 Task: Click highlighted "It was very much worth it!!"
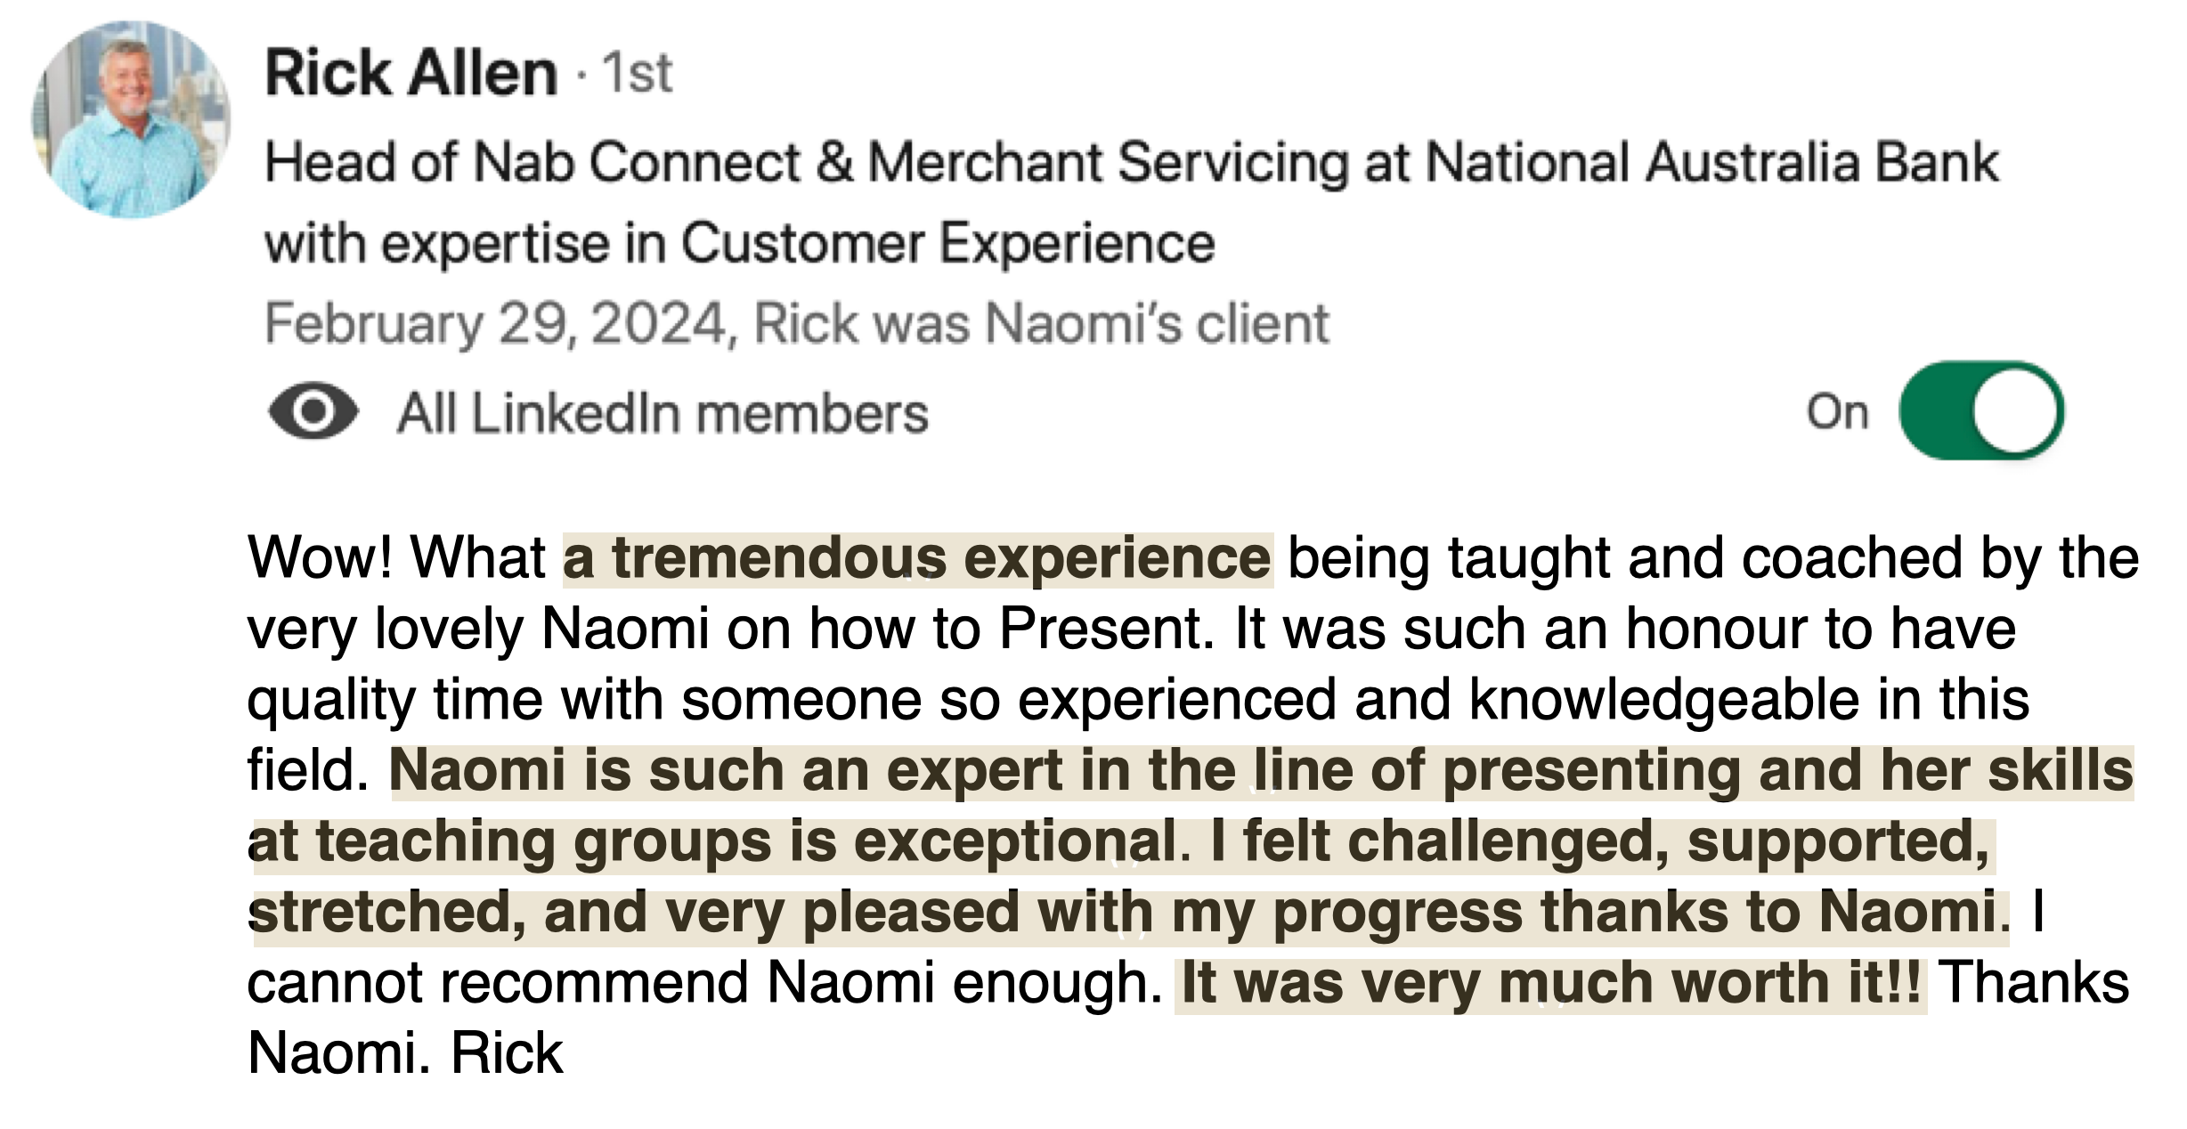(x=1550, y=985)
